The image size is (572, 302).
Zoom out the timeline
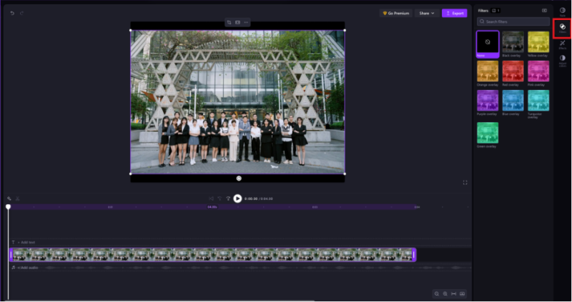click(x=436, y=293)
